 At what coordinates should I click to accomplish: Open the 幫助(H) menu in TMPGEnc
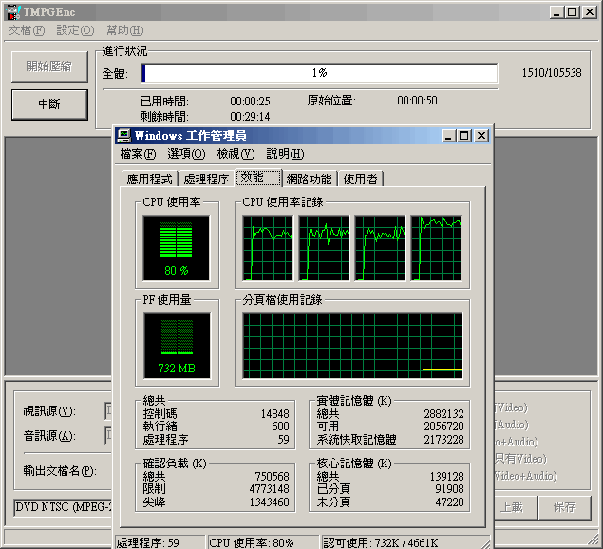[x=124, y=30]
